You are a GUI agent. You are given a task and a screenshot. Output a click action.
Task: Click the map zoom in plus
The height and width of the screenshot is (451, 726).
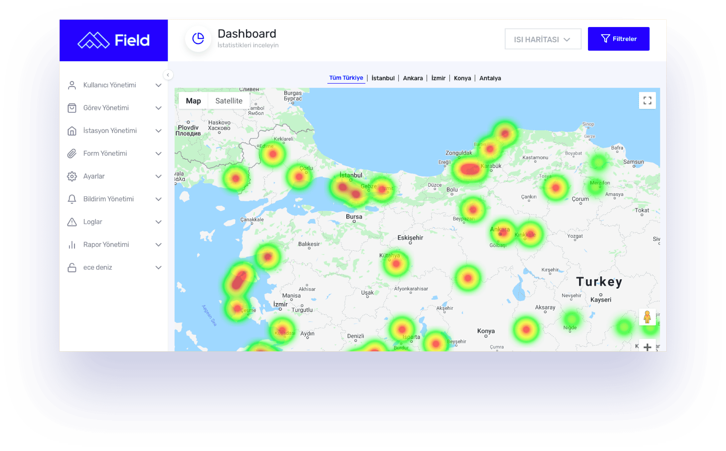pos(647,347)
